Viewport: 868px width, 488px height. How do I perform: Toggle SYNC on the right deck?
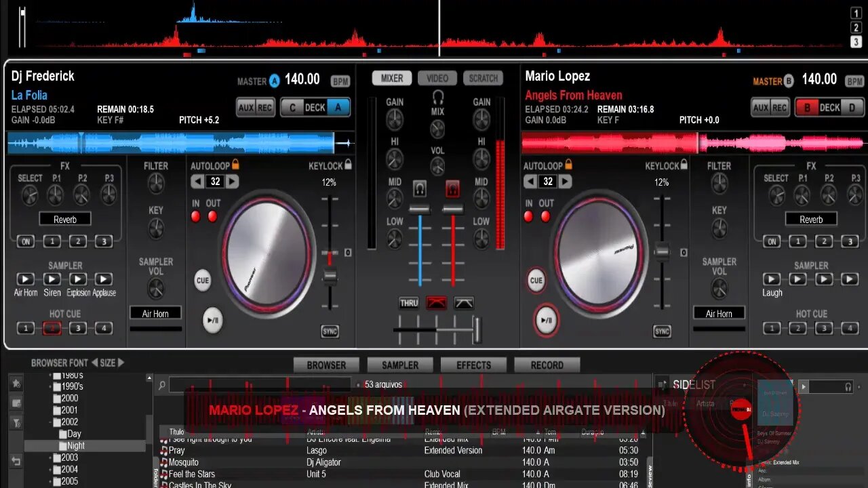[x=662, y=331]
